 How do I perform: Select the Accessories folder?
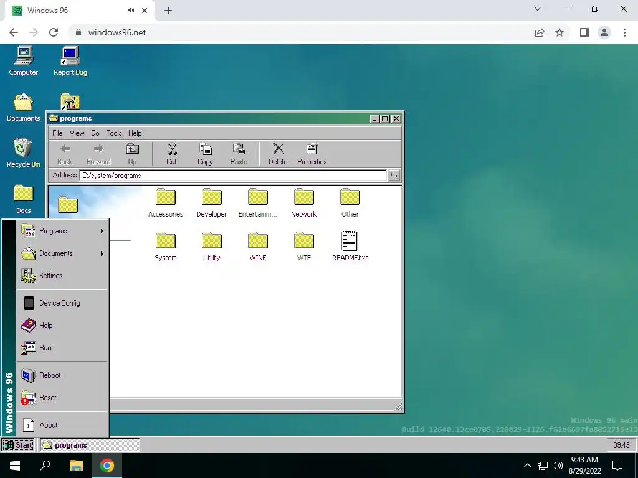166,203
